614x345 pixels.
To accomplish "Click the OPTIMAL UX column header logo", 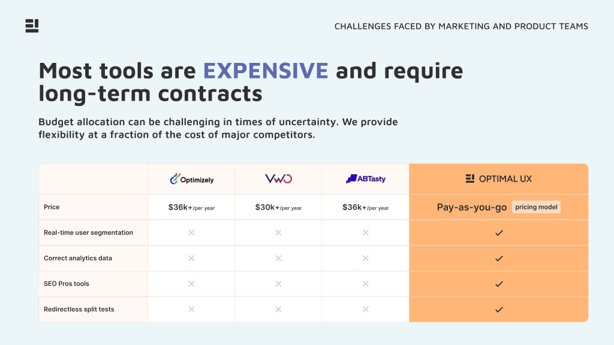I will [498, 178].
